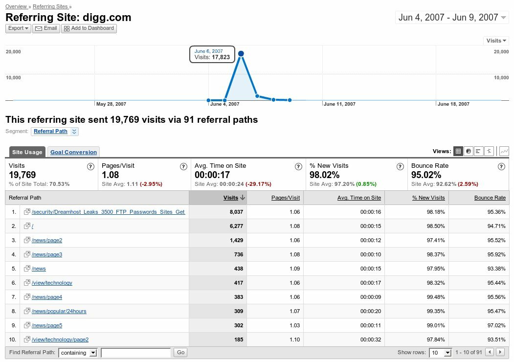This screenshot has height=362, width=514.
Task: Open external link icon for Dreamhost row
Action: (27, 211)
